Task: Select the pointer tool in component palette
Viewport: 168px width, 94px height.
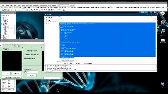Action: pos(23,10)
